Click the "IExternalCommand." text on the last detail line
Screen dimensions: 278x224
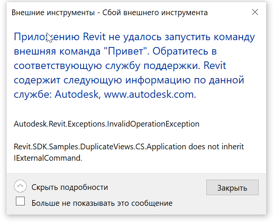(48, 158)
